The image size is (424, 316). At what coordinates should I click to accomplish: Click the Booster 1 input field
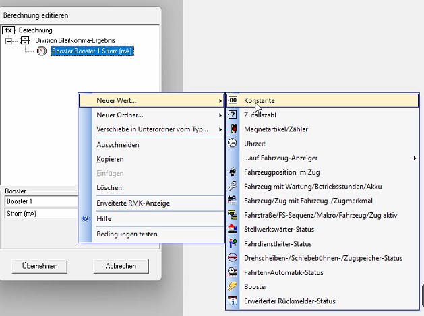coord(40,201)
